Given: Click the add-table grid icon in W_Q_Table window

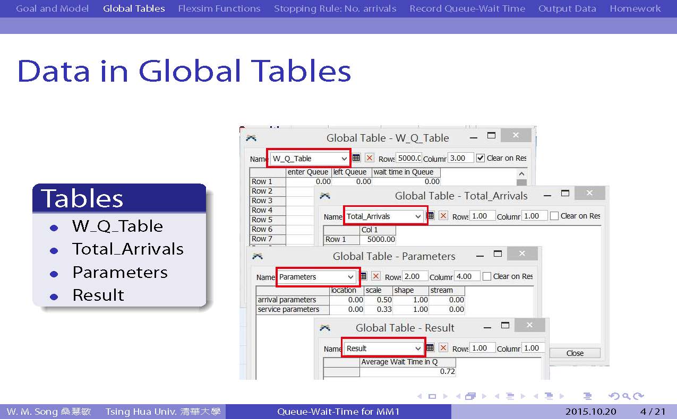Looking at the screenshot, I should tap(356, 158).
